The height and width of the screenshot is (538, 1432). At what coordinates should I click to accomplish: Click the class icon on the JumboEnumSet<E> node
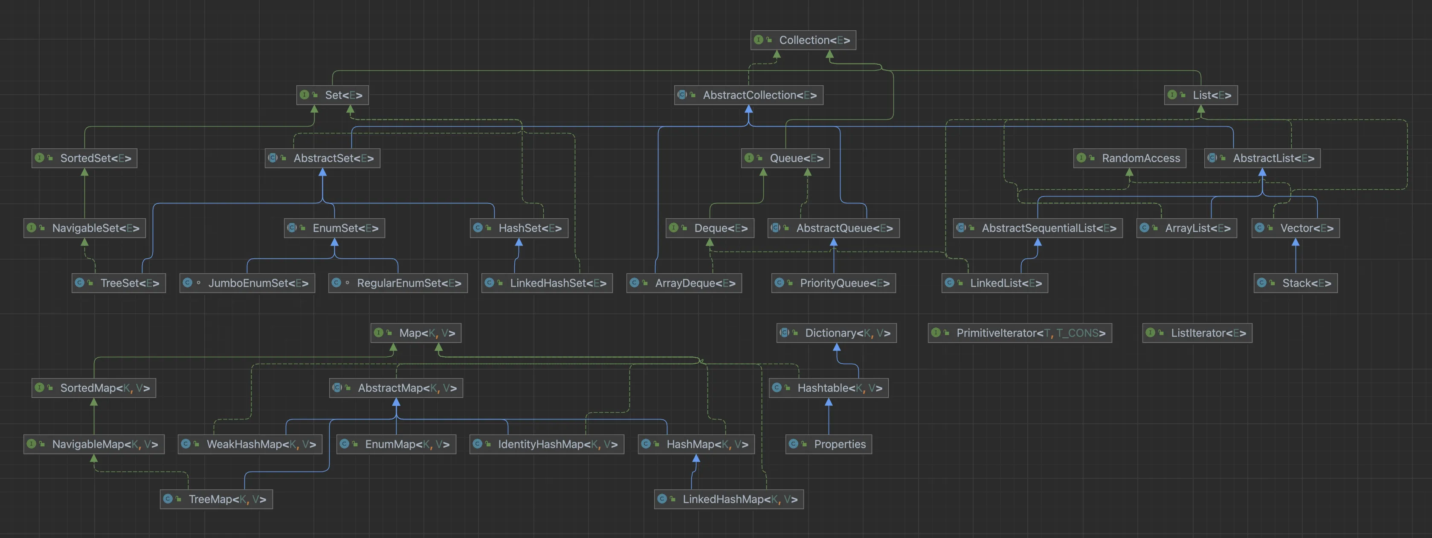[x=187, y=283]
